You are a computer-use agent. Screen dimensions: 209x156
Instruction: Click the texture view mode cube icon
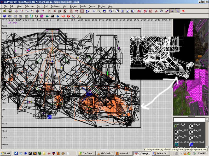pyautogui.click(x=99, y=11)
